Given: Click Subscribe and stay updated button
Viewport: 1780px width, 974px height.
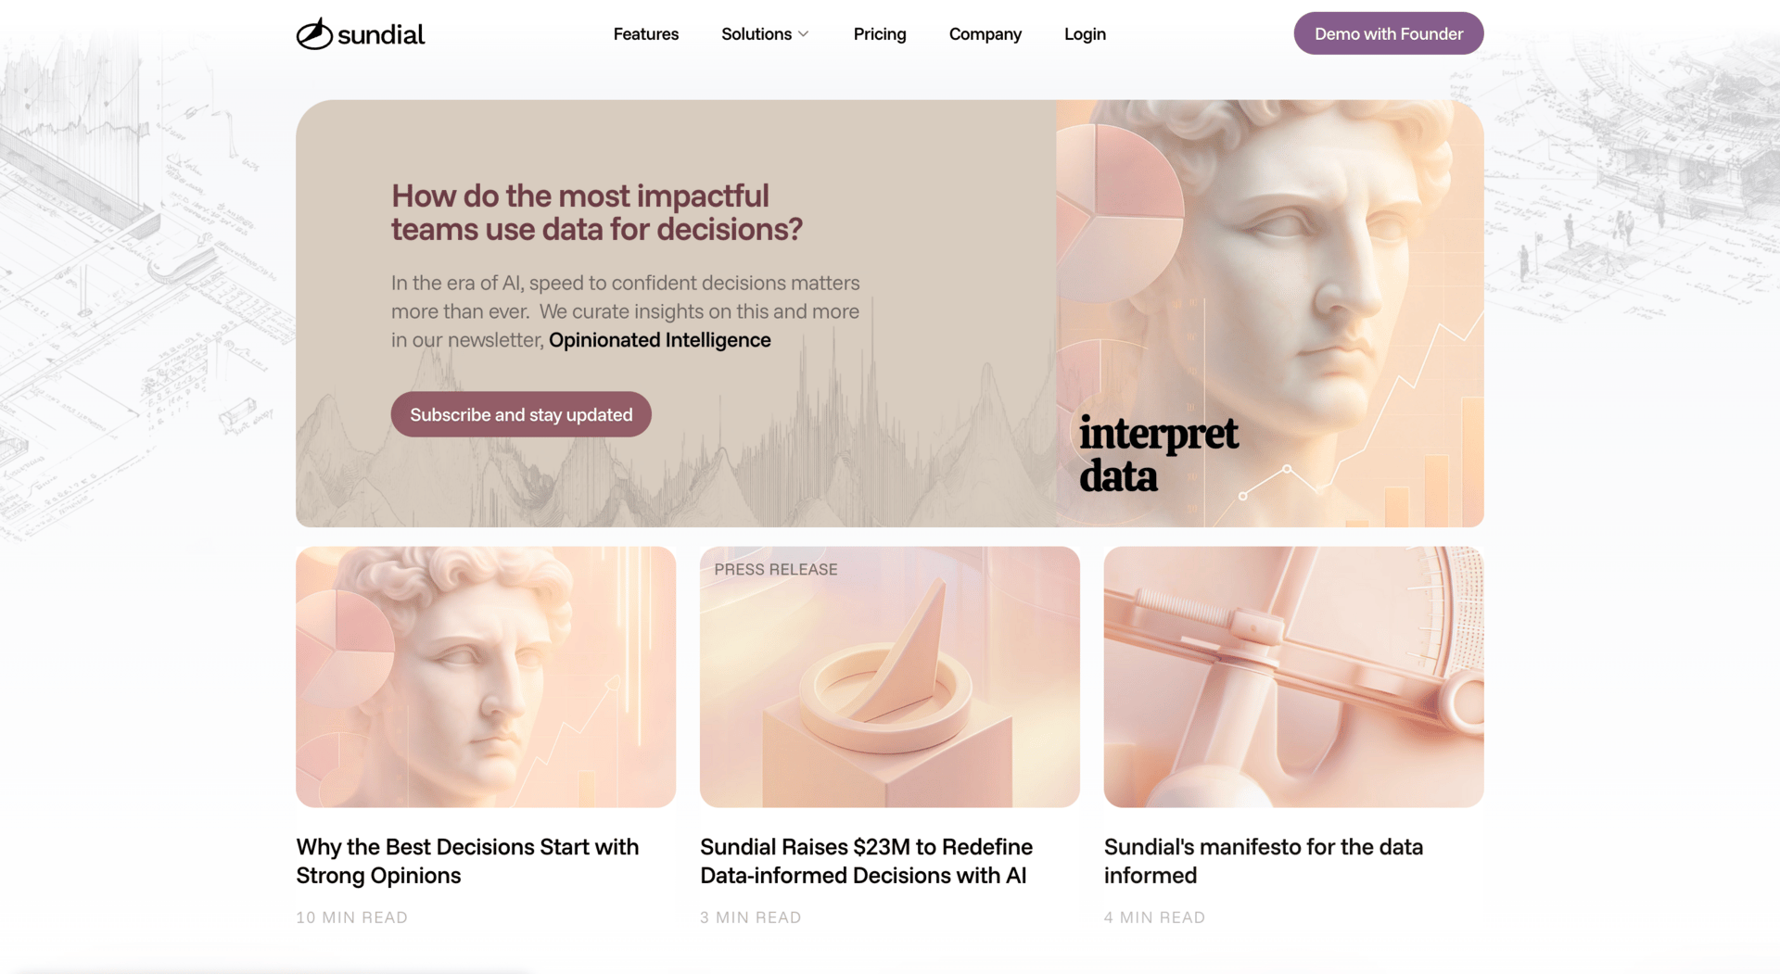Looking at the screenshot, I should coord(521,414).
